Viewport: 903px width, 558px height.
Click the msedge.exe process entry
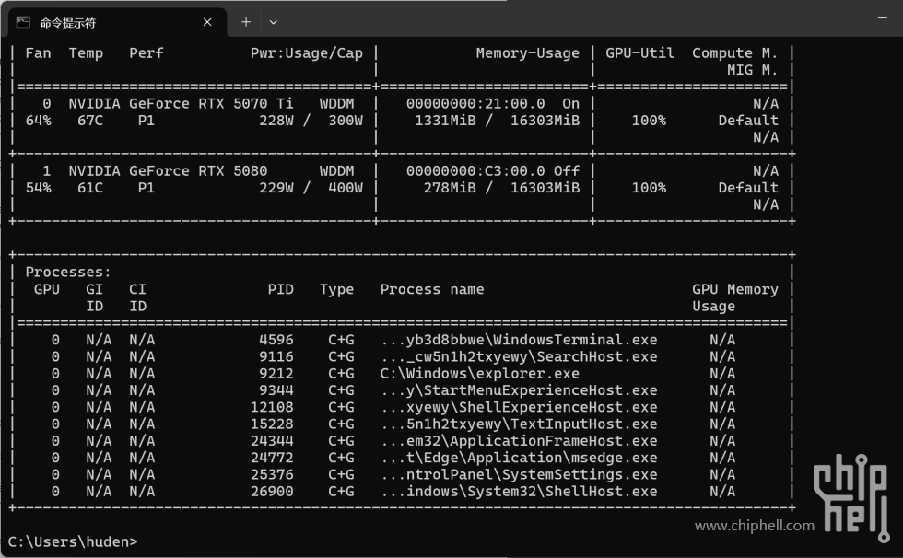pyautogui.click(x=519, y=458)
